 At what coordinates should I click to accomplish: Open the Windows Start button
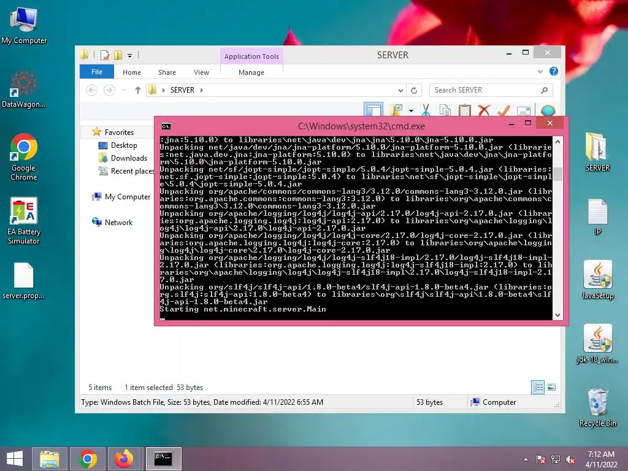coord(15,459)
